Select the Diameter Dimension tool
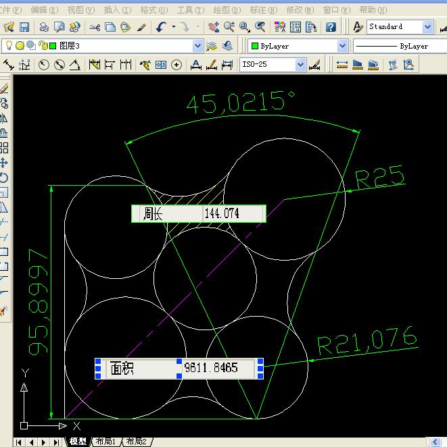The width and height of the screenshot is (447, 447). pyautogui.click(x=60, y=65)
